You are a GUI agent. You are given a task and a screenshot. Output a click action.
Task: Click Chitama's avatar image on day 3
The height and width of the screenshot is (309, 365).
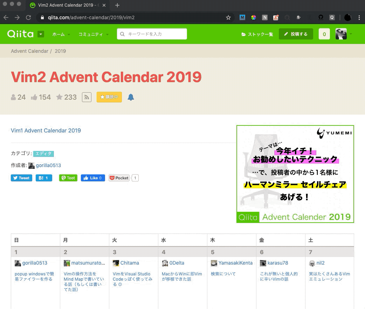click(116, 263)
